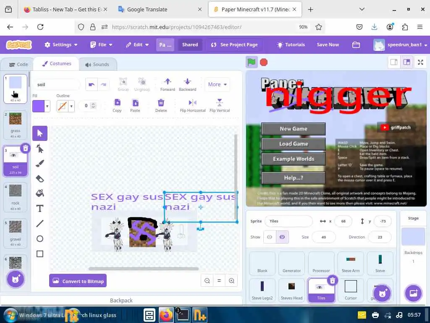
Task: Copy the selected shape
Action: tap(117, 106)
